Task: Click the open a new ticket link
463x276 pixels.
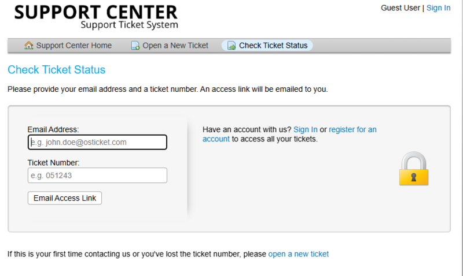Action: (298, 254)
